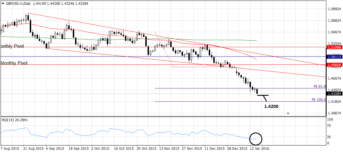This screenshot has height=152, width=343.
Task: Click the black 1.43284 current price tag
Action: click(334, 94)
